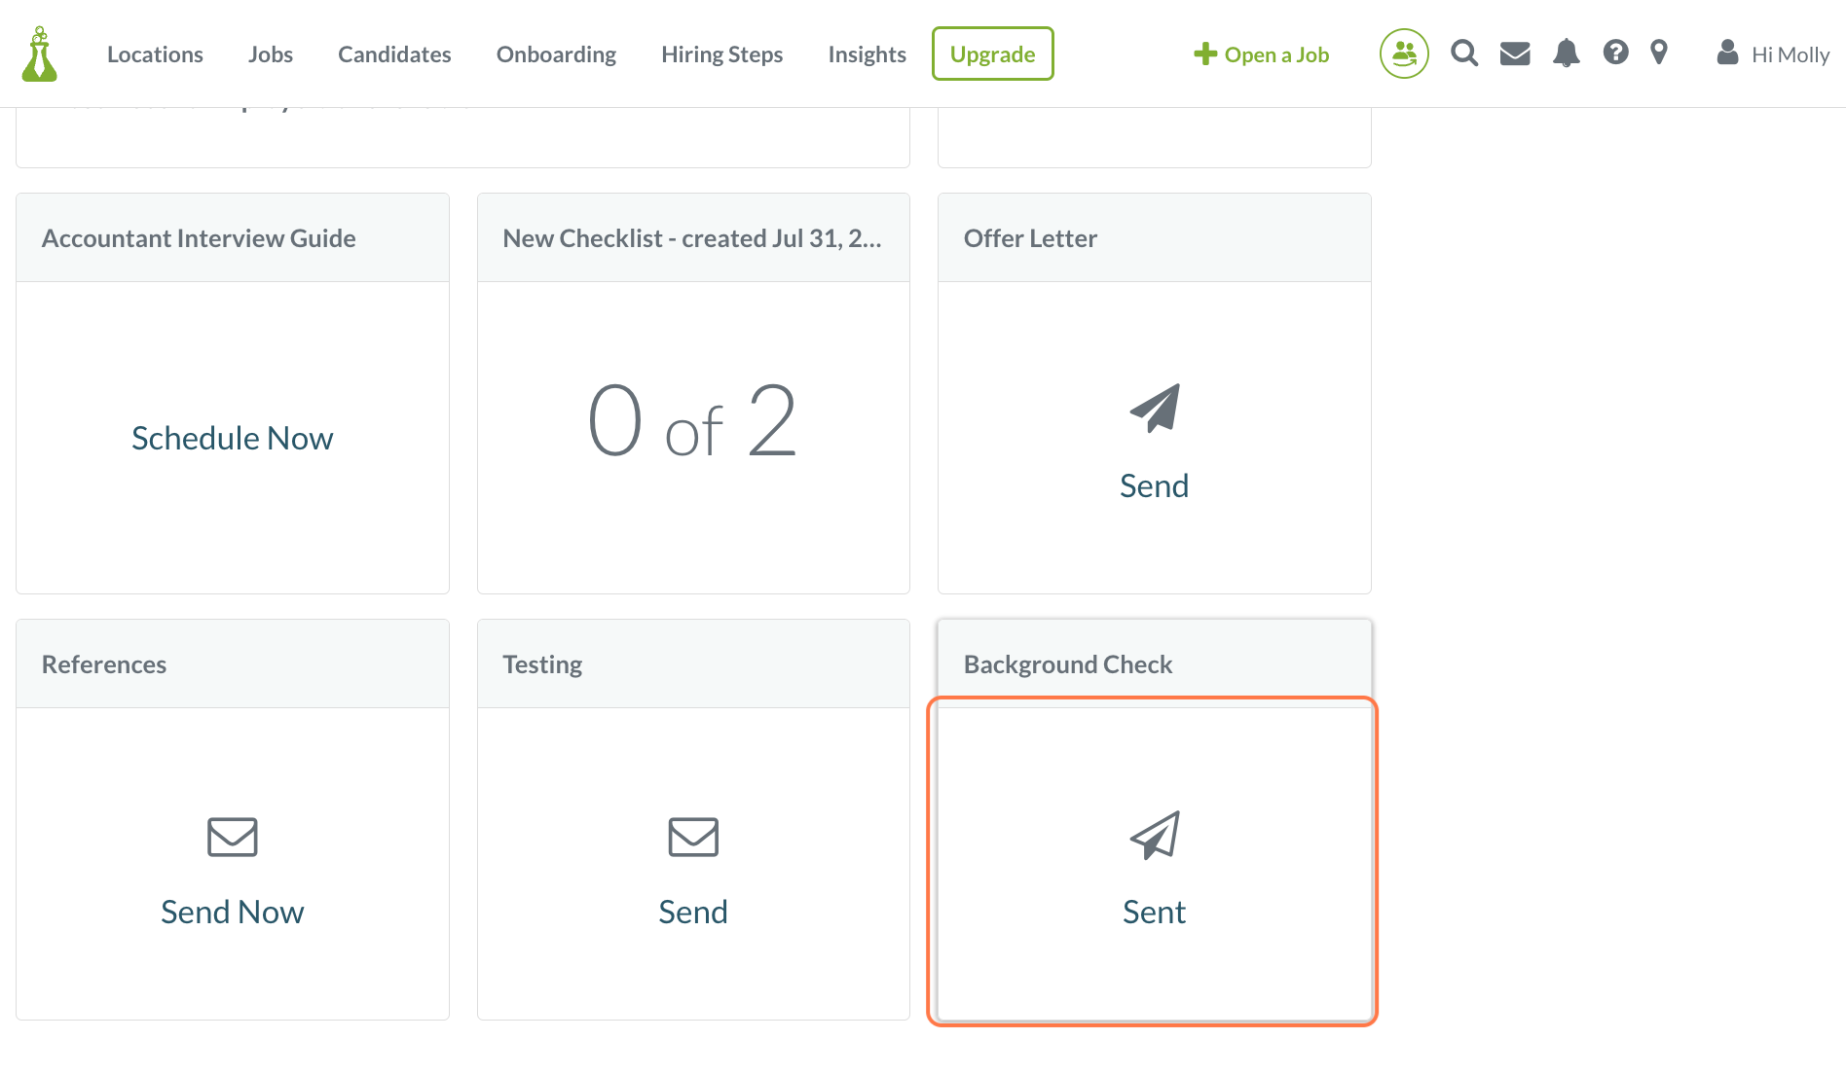Screen dimensions: 1846x1075
Task: Navigate to the Insights page
Action: point(867,54)
